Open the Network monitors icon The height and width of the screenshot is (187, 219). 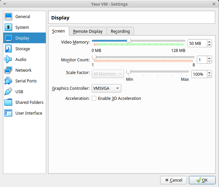tap(8, 70)
